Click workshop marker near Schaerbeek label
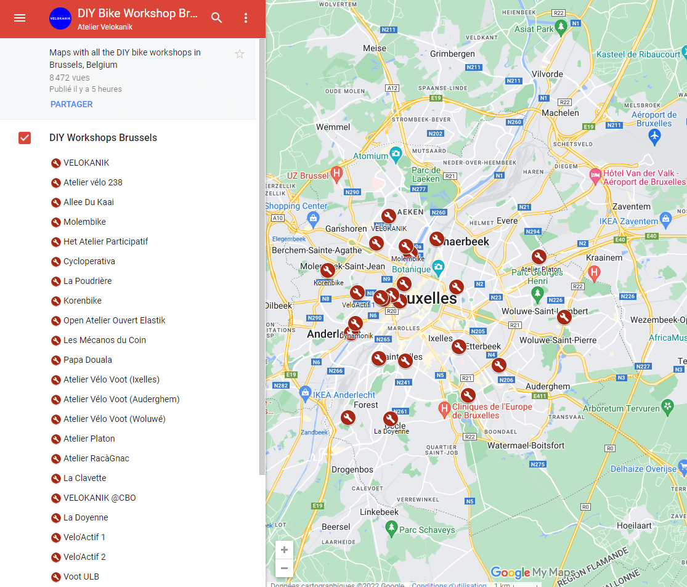The image size is (687, 587). pos(436,239)
